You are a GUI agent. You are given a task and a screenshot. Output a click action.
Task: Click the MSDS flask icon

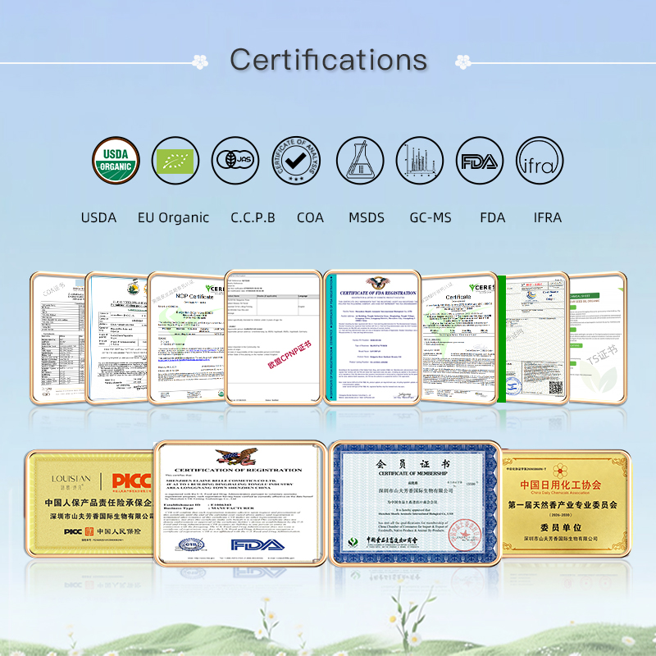pyautogui.click(x=360, y=160)
